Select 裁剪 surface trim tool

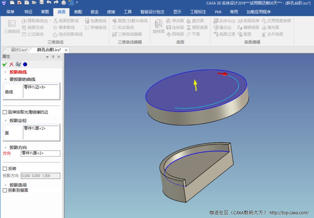click(244, 34)
